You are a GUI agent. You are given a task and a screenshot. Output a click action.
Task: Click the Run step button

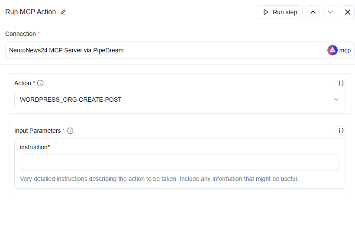[280, 12]
